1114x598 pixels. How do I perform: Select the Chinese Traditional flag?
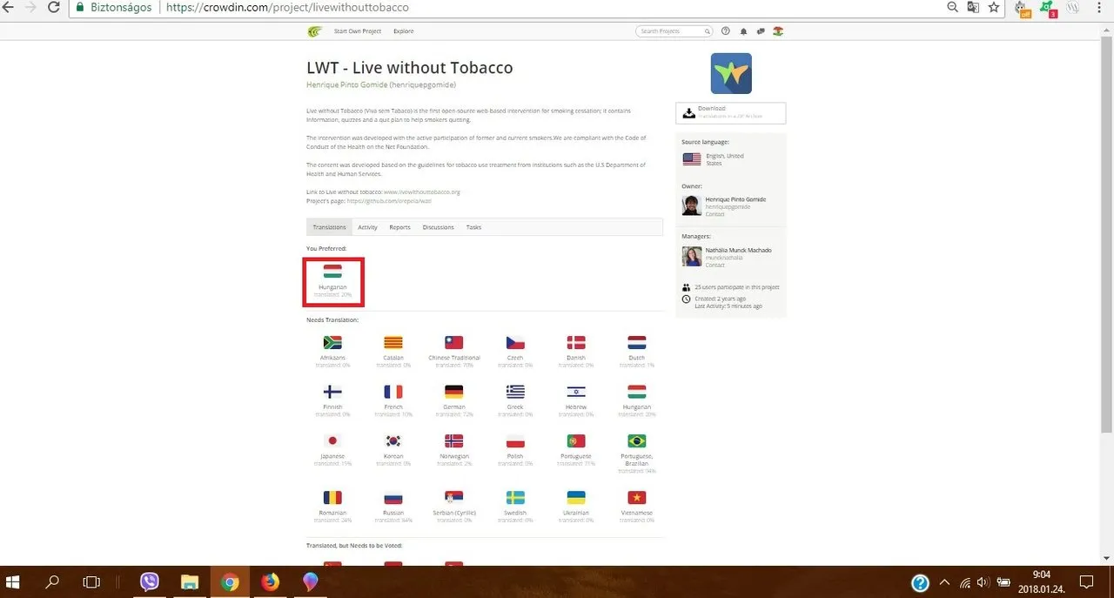[x=454, y=342]
